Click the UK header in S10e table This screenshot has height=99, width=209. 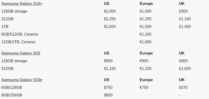(182, 80)
